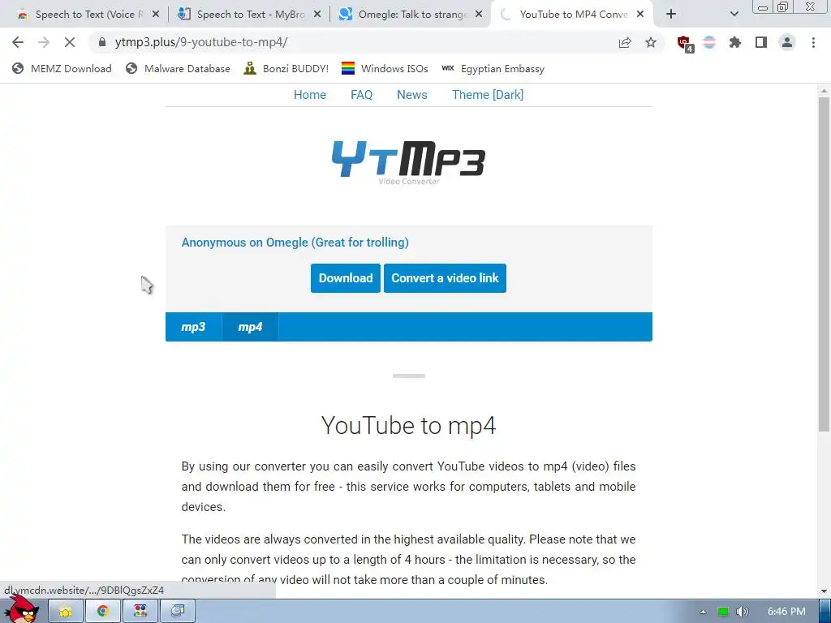
Task: Click the YtMp3 Video Converter logo
Action: (x=409, y=162)
